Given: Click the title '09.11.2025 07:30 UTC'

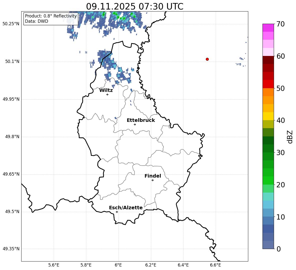Looking at the screenshot, I should click(x=135, y=6).
